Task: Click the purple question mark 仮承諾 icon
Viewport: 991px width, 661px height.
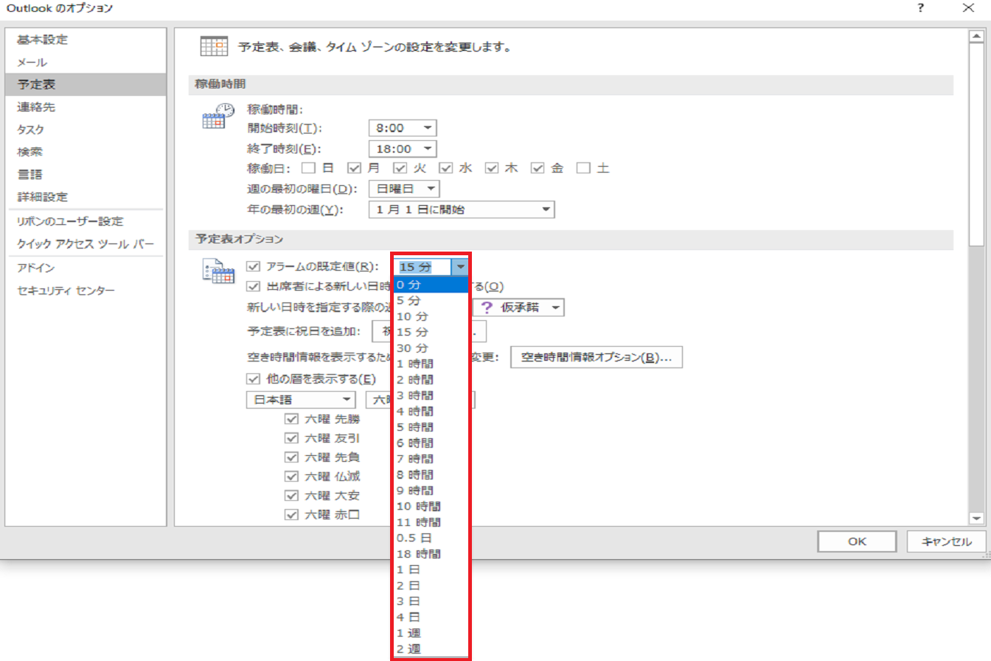Action: [486, 308]
